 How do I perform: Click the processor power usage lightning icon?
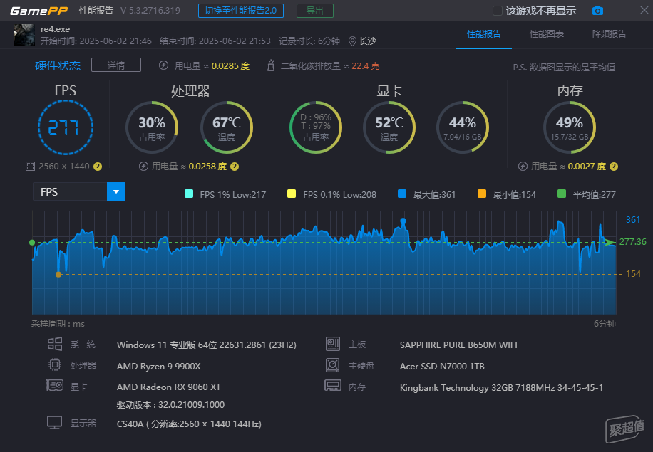(143, 167)
